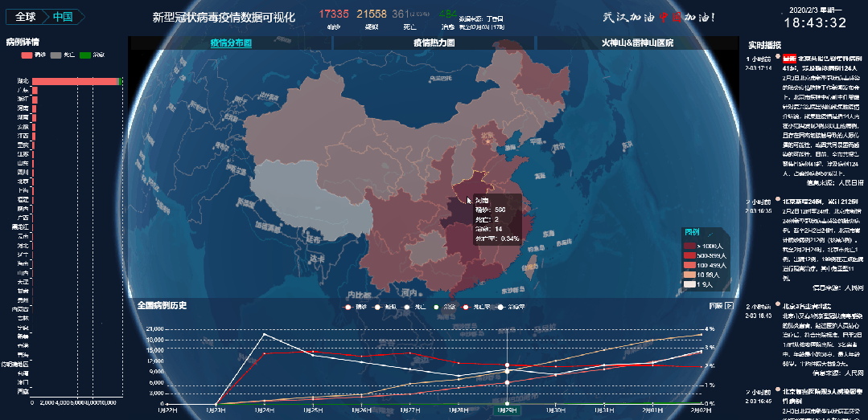Toggle 疑似 series in history line chart
868x420 pixels.
pos(385,307)
